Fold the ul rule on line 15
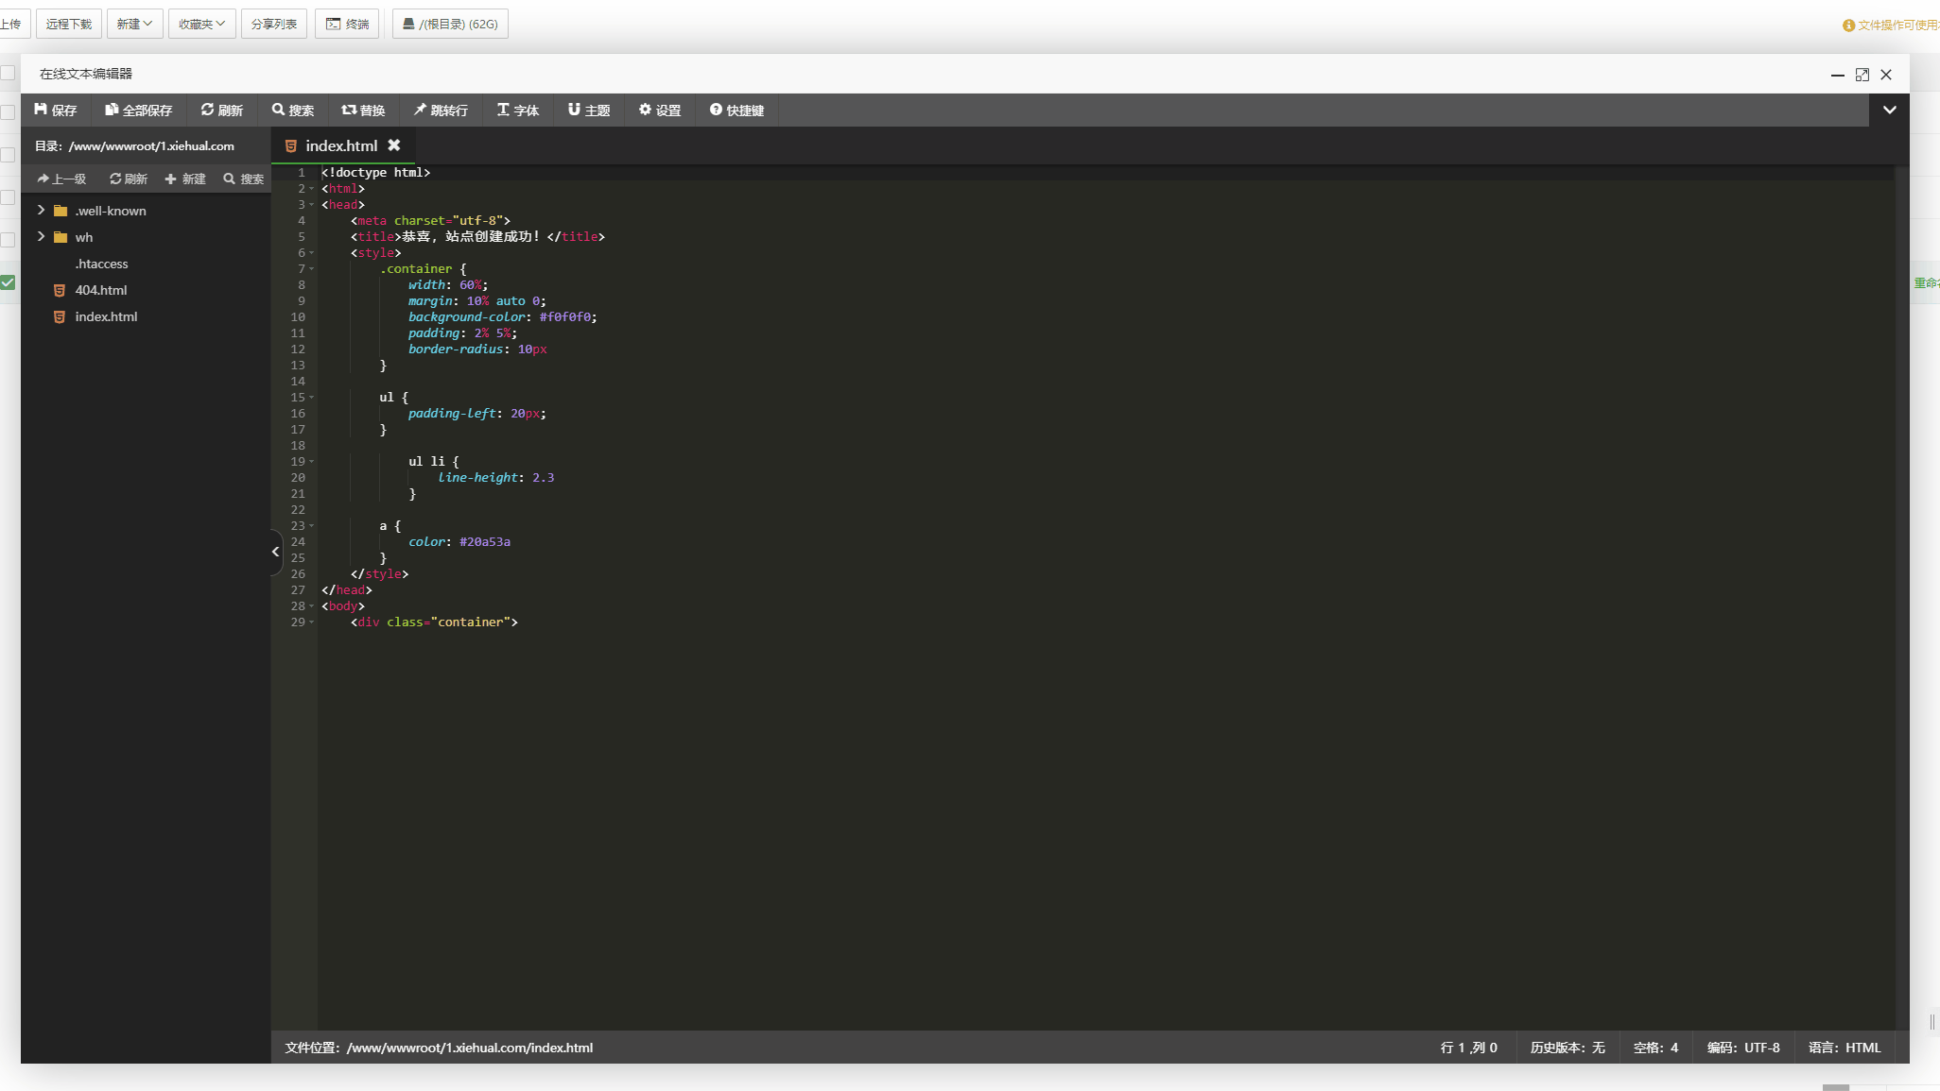The width and height of the screenshot is (1940, 1091). 312,398
